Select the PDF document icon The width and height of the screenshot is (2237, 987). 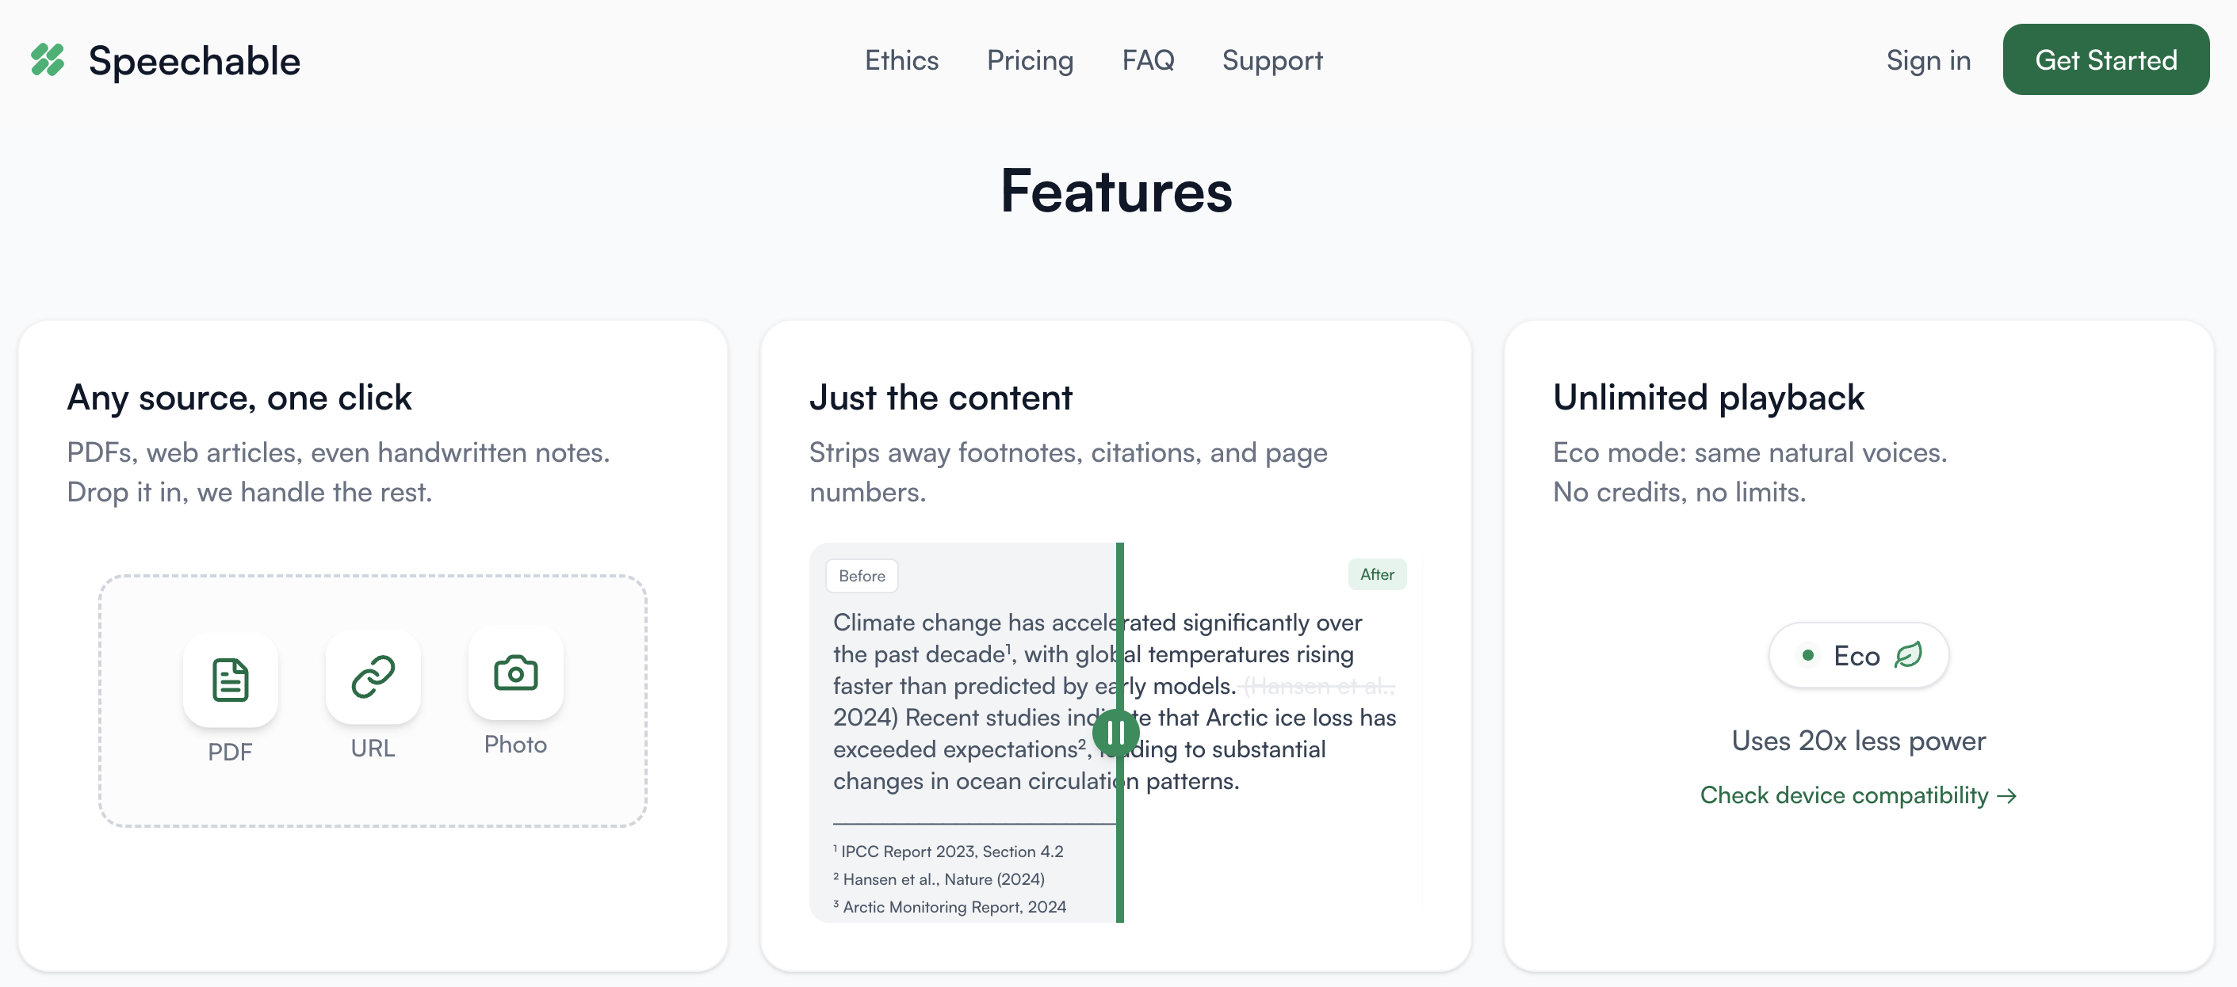(x=230, y=680)
